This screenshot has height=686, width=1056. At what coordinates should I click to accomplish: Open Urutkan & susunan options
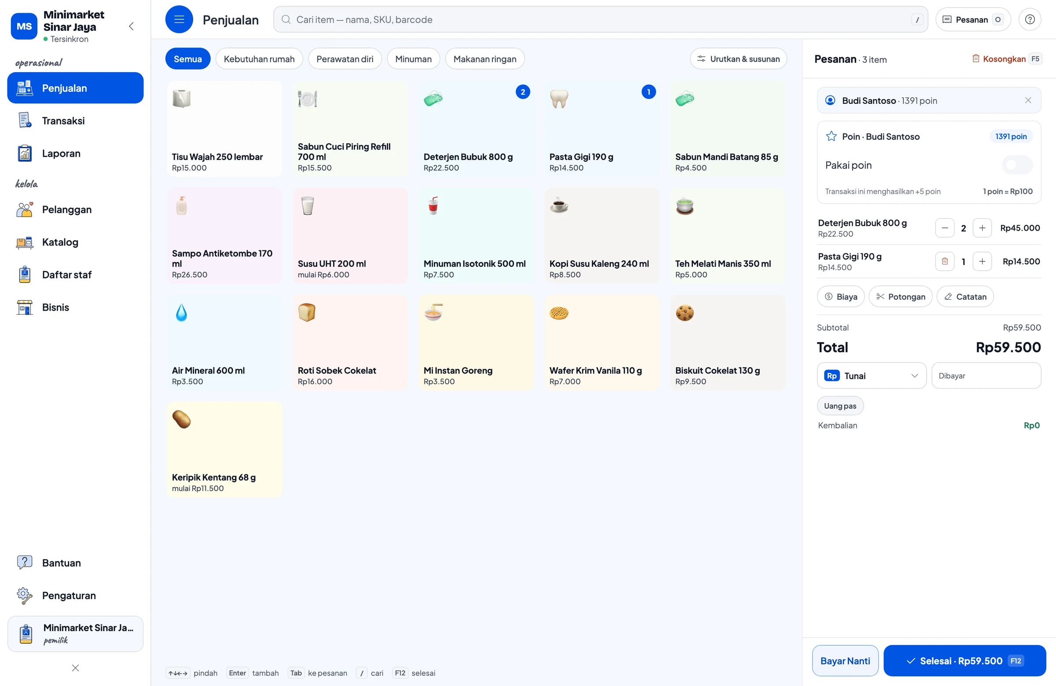coord(738,59)
